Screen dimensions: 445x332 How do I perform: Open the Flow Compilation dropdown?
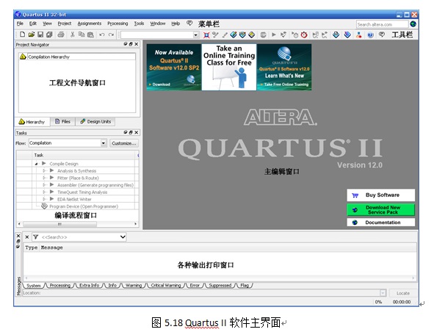(104, 143)
